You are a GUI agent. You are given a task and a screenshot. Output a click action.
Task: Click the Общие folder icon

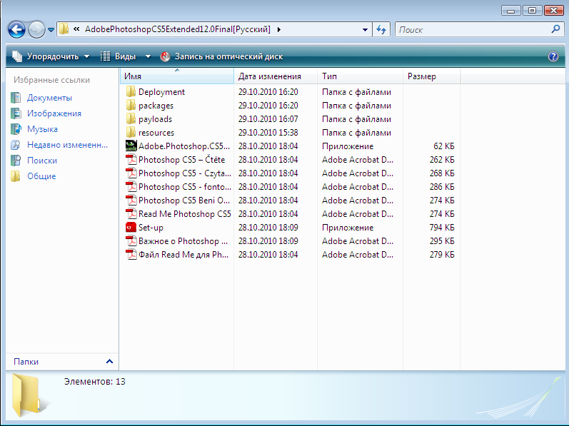coord(16,176)
